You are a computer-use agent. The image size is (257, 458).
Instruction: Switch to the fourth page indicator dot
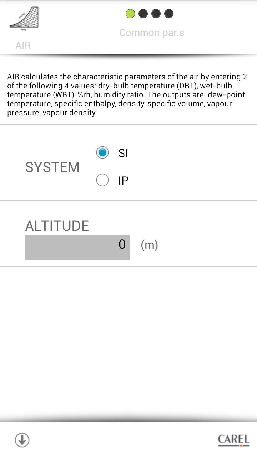click(x=169, y=14)
